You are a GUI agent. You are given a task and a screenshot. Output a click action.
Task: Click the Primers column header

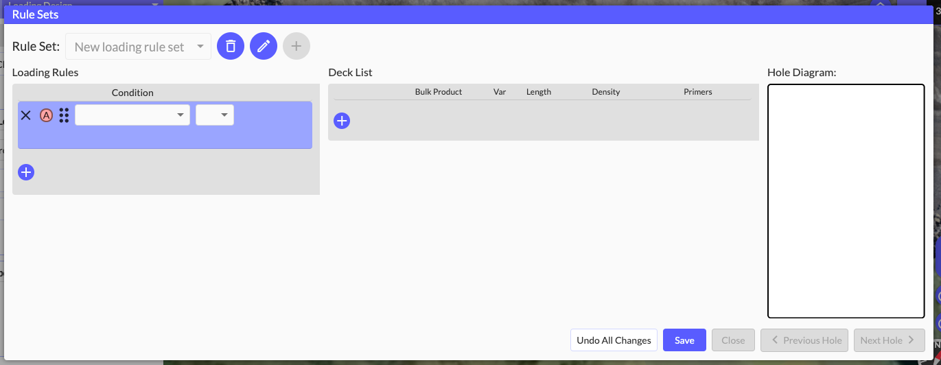(697, 92)
